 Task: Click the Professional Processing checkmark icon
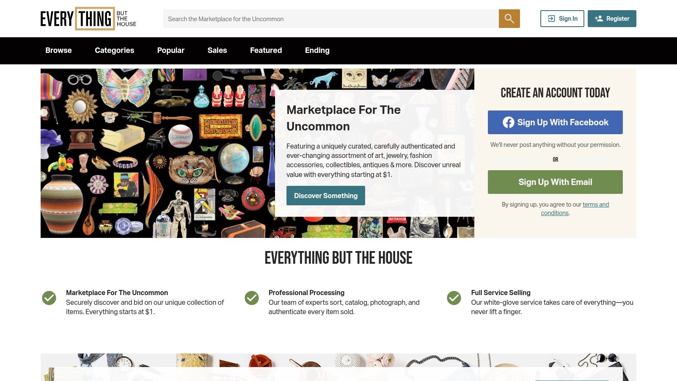pos(252,298)
